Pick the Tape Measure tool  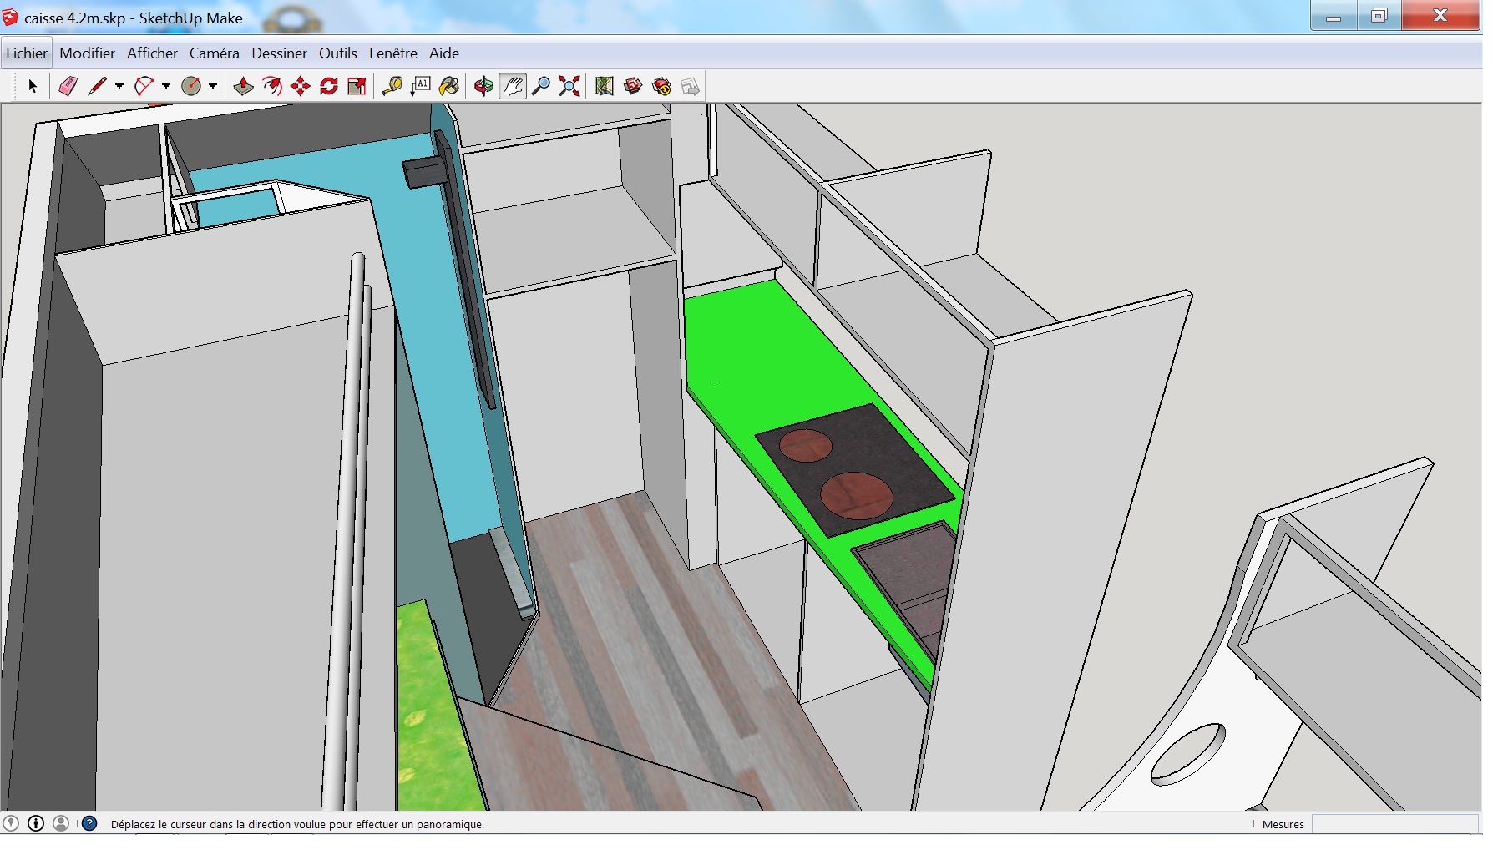392,86
